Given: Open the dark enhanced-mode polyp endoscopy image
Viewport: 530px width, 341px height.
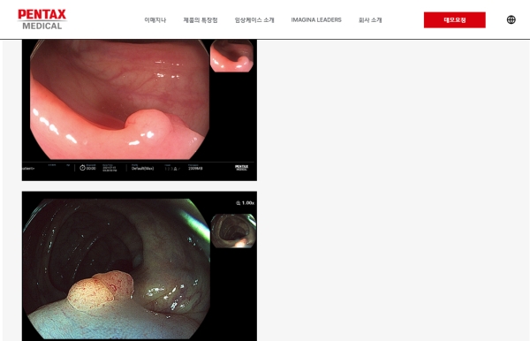Looking at the screenshot, I should click(140, 266).
